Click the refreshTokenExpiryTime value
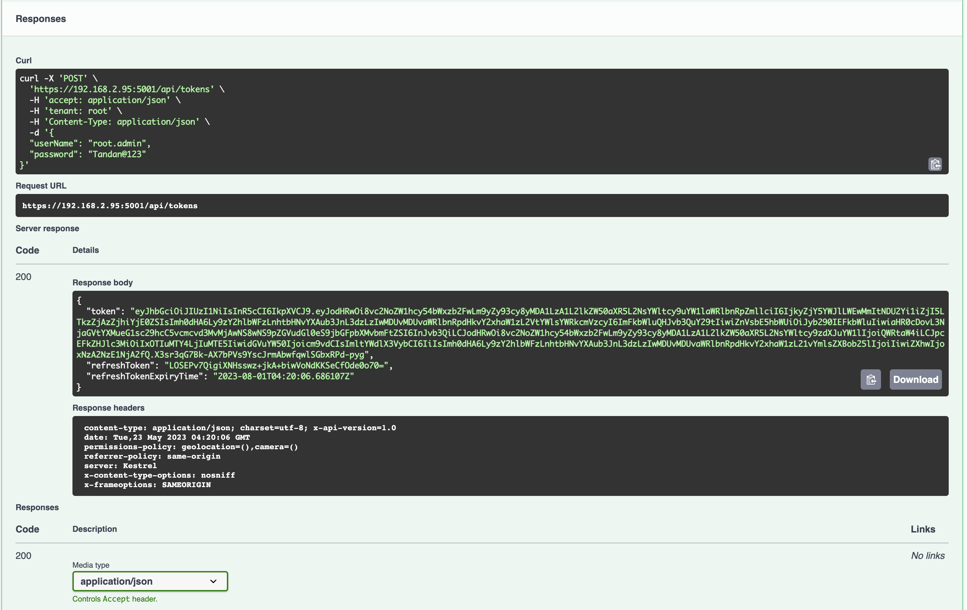Viewport: 967px width, 610px height. [x=283, y=376]
